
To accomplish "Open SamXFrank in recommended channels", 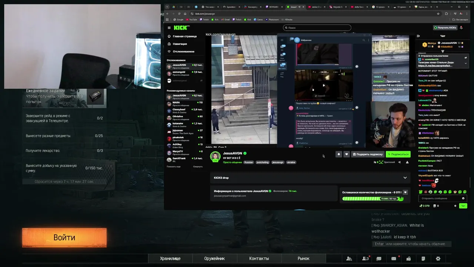I will 184,159.
